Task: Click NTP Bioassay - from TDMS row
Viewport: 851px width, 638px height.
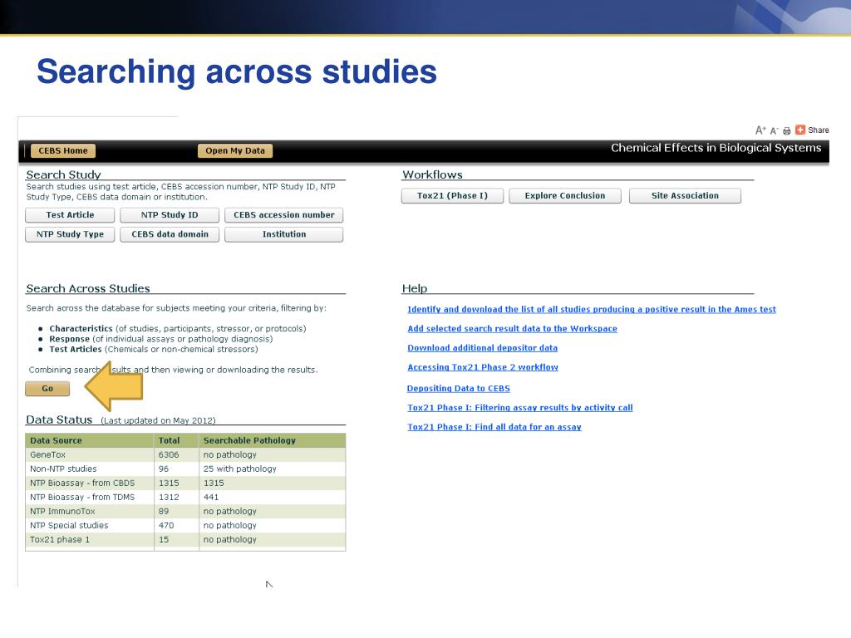Action: pyautogui.click(x=185, y=497)
